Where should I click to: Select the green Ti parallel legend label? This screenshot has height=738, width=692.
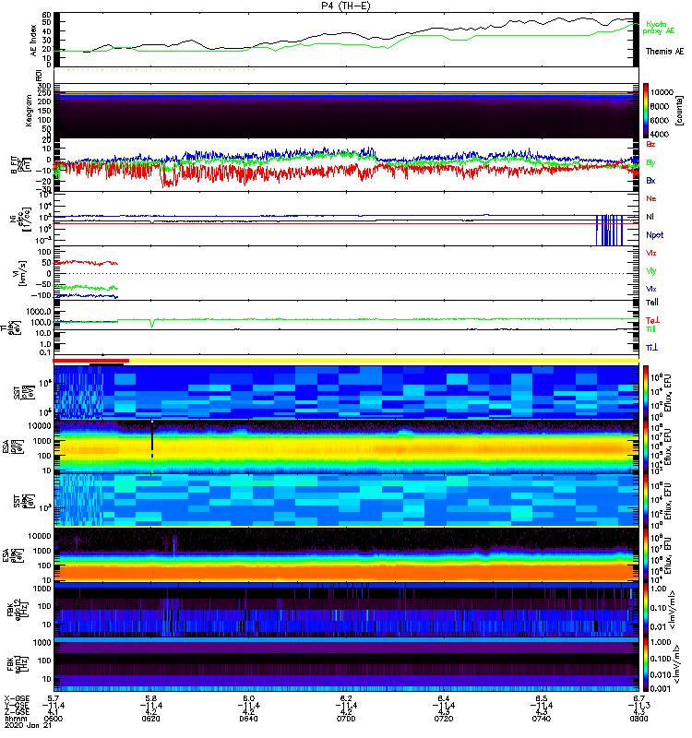click(x=650, y=329)
